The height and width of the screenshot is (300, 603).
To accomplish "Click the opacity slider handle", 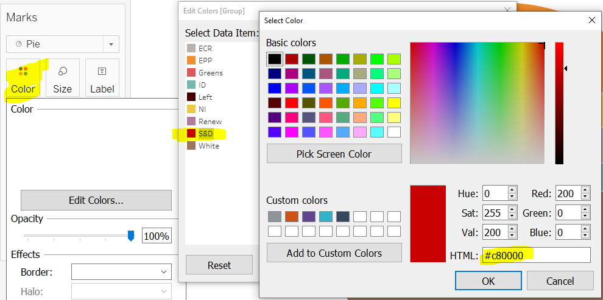I will click(x=131, y=236).
